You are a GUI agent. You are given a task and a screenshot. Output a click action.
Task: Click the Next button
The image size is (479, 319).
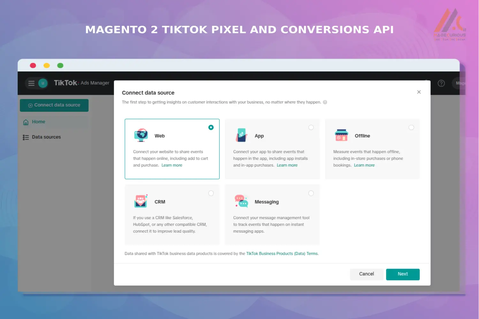(x=403, y=274)
